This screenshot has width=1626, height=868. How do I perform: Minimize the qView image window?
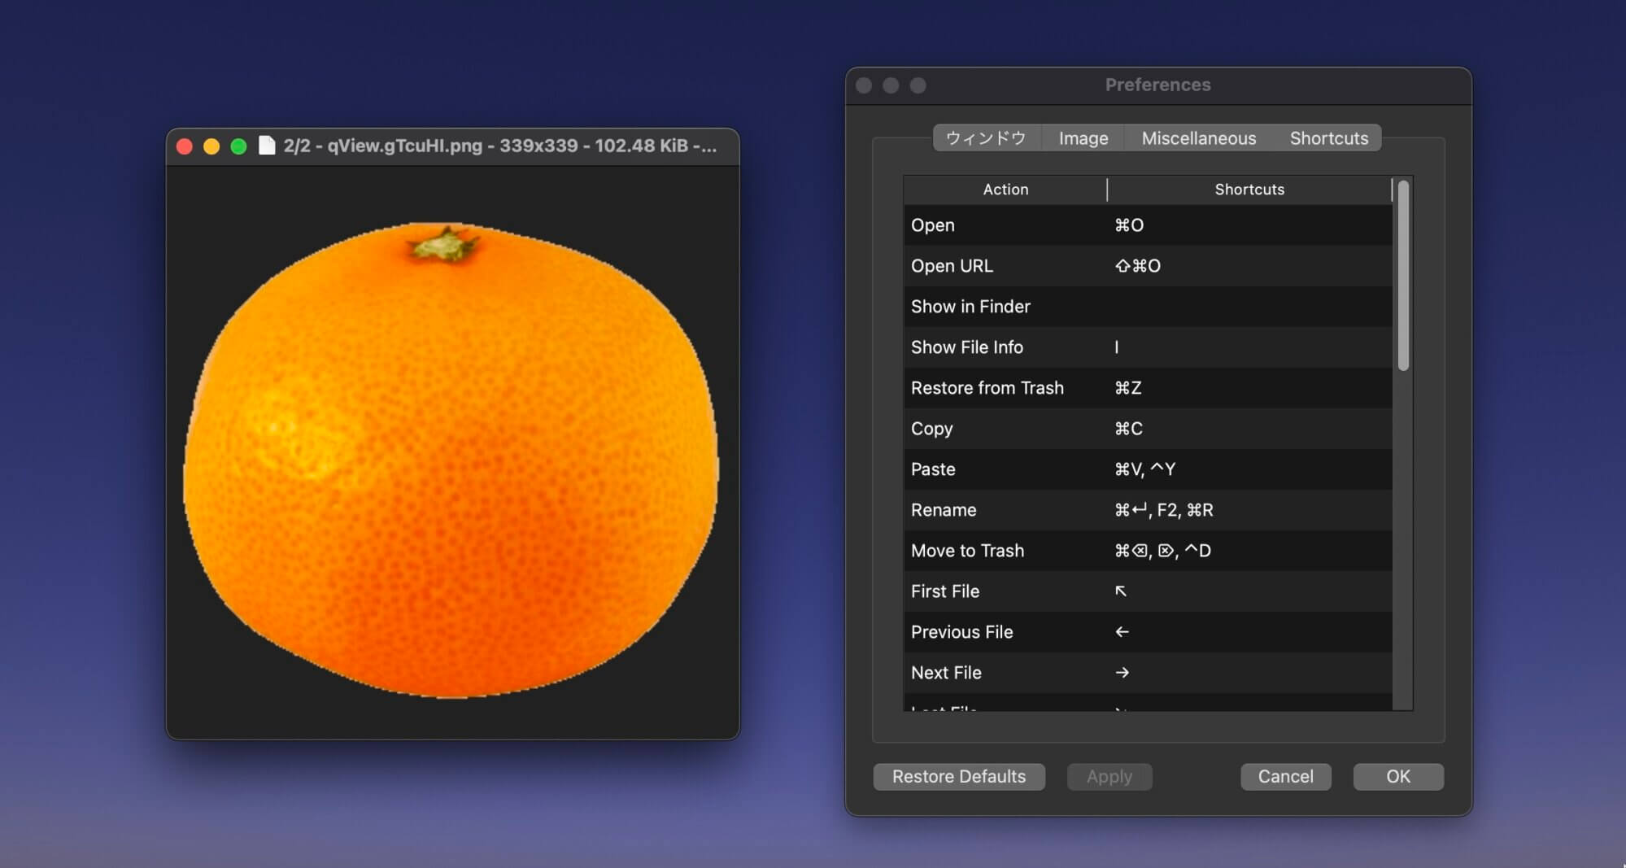pos(211,146)
